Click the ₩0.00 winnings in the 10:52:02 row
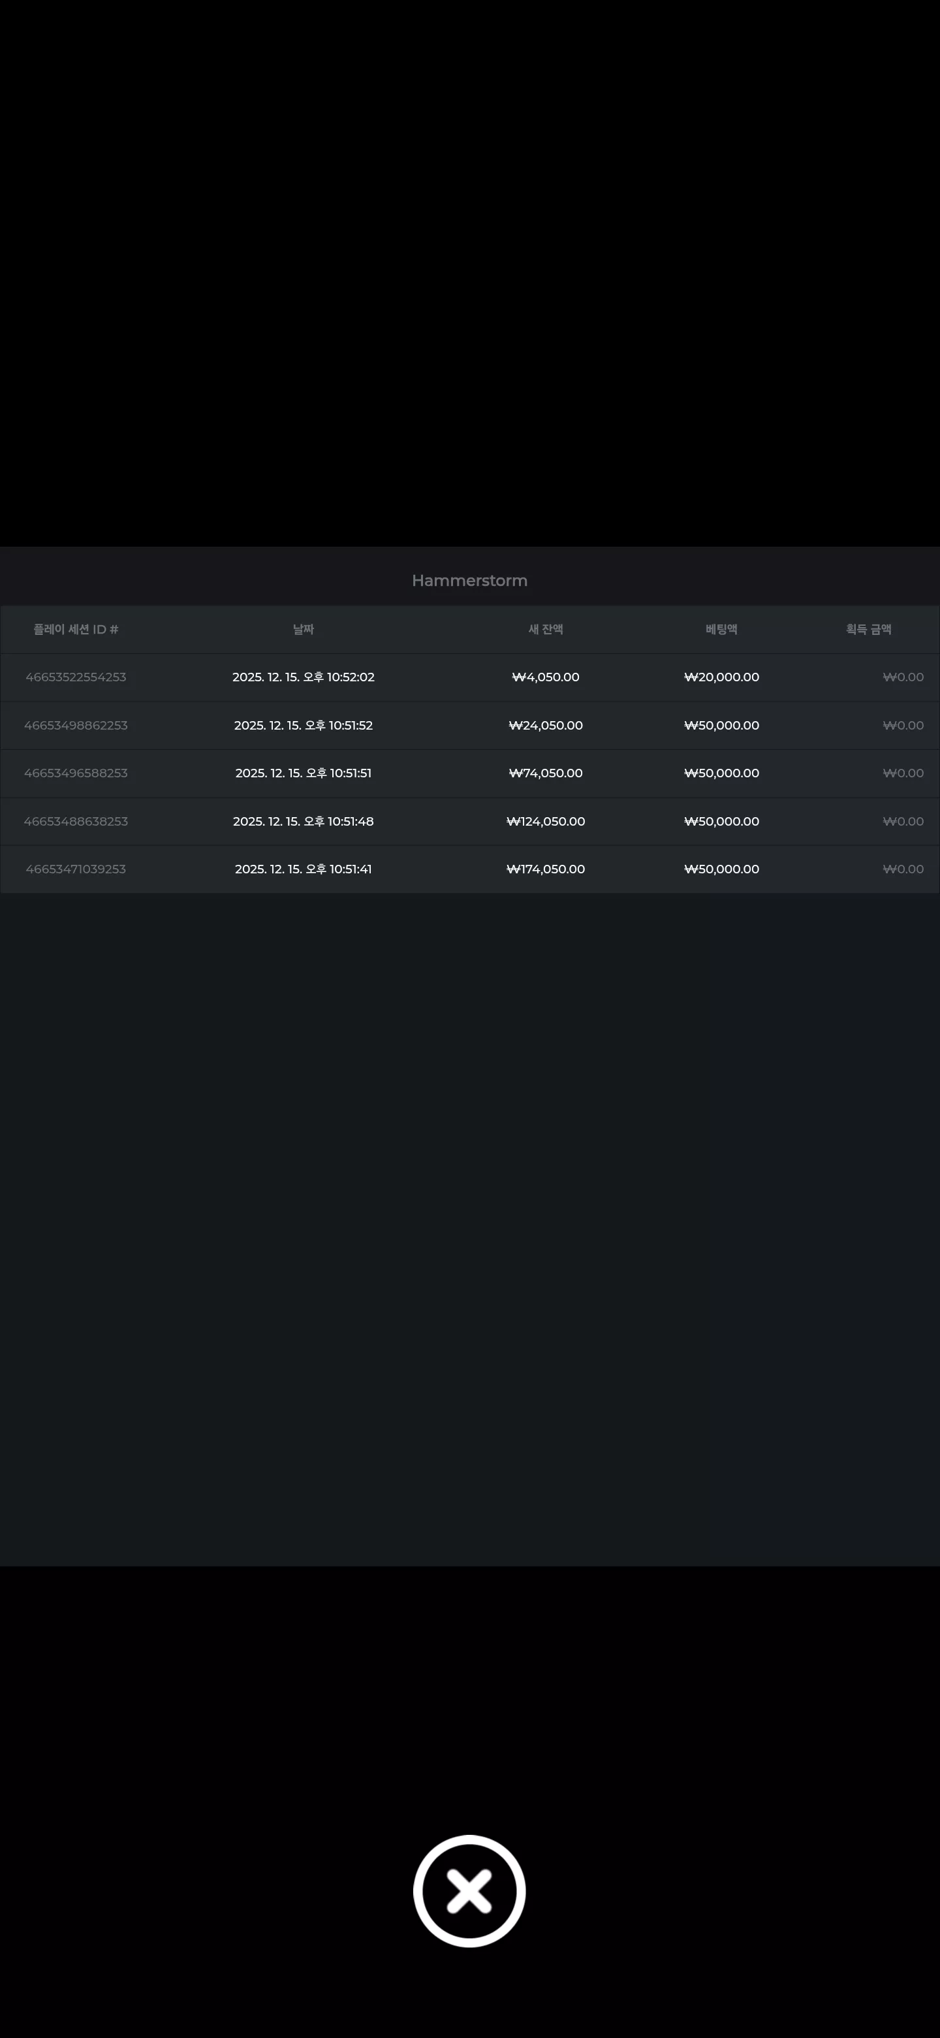This screenshot has height=2038, width=940. coord(903,677)
